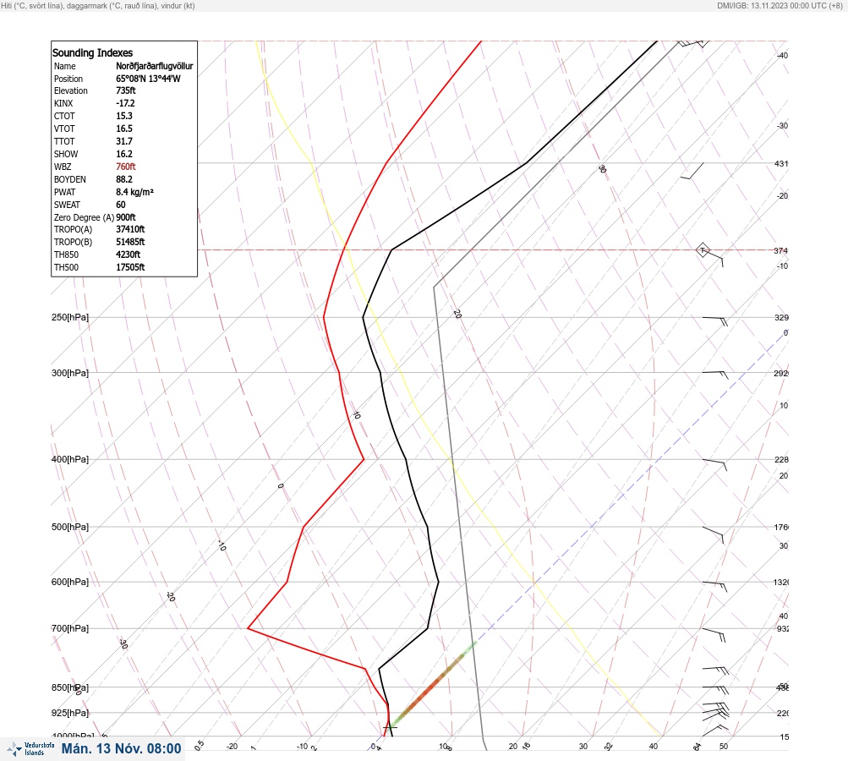The image size is (848, 761).
Task: Click the '600[hPa]' pressure label
Action: click(x=70, y=582)
